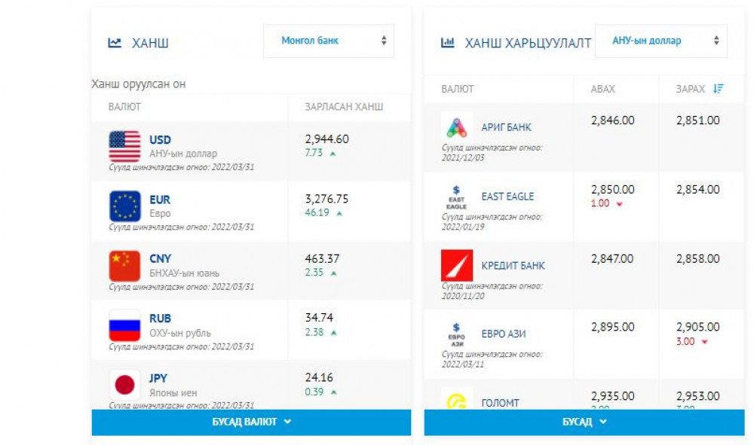Screen dimensions: 754x445
Task: Click East Eagle red down arrow
Action: 619,204
